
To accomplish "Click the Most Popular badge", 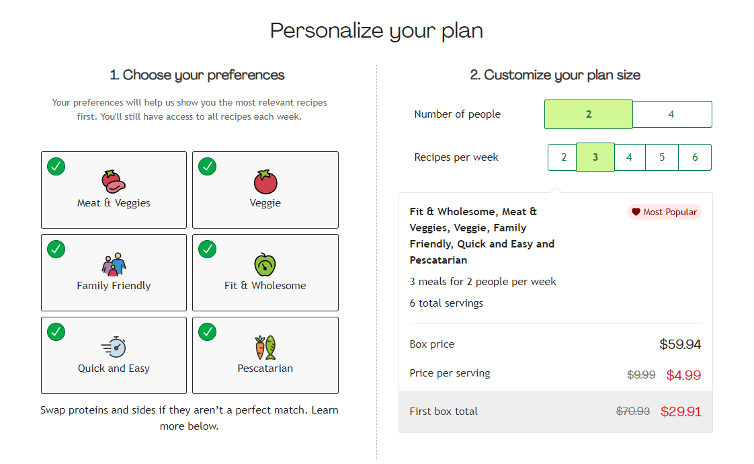I will [x=664, y=212].
